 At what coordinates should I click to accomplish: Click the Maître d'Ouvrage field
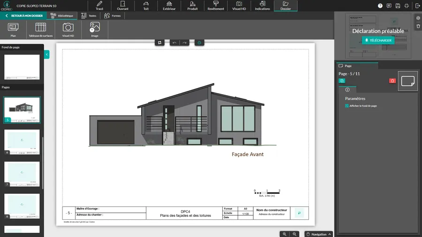point(111,209)
